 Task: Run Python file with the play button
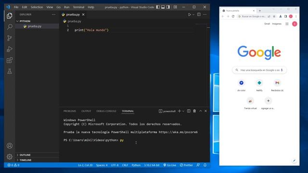point(189,14)
